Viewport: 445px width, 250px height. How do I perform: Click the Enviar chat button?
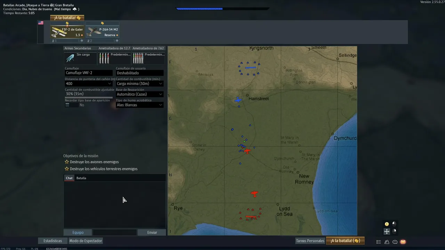(x=152, y=232)
